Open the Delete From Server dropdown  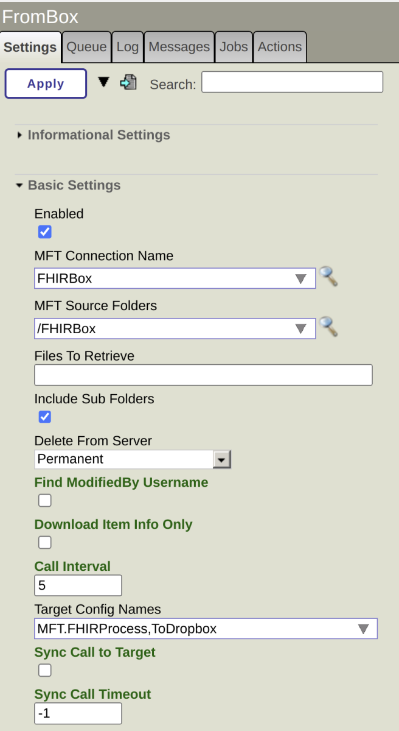pyautogui.click(x=222, y=459)
